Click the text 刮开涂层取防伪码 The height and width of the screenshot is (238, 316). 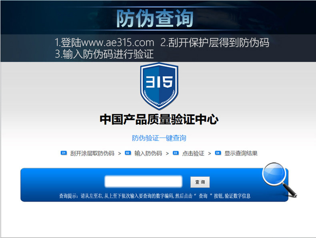(x=92, y=153)
